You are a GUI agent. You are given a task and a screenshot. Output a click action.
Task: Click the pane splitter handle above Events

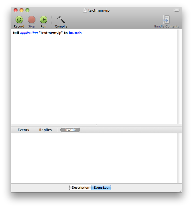point(96,125)
